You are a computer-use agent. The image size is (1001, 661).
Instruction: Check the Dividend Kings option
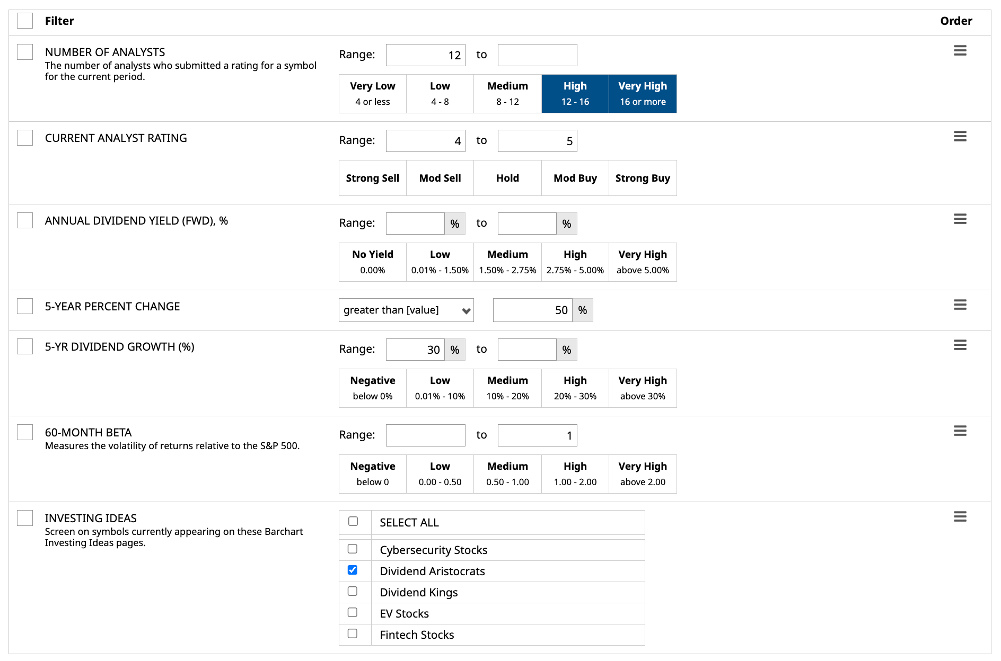point(353,591)
